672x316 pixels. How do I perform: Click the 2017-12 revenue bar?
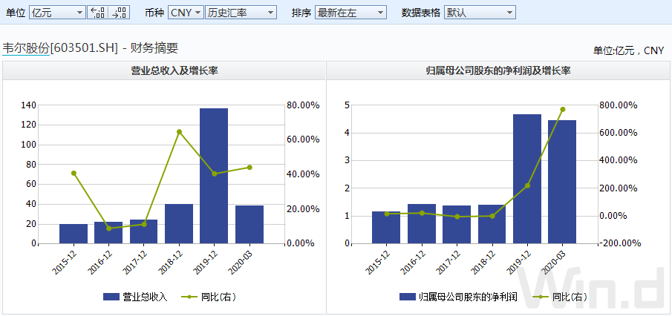(x=143, y=231)
